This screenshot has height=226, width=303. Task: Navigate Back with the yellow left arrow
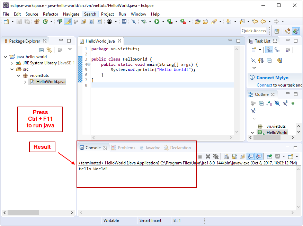point(263,21)
